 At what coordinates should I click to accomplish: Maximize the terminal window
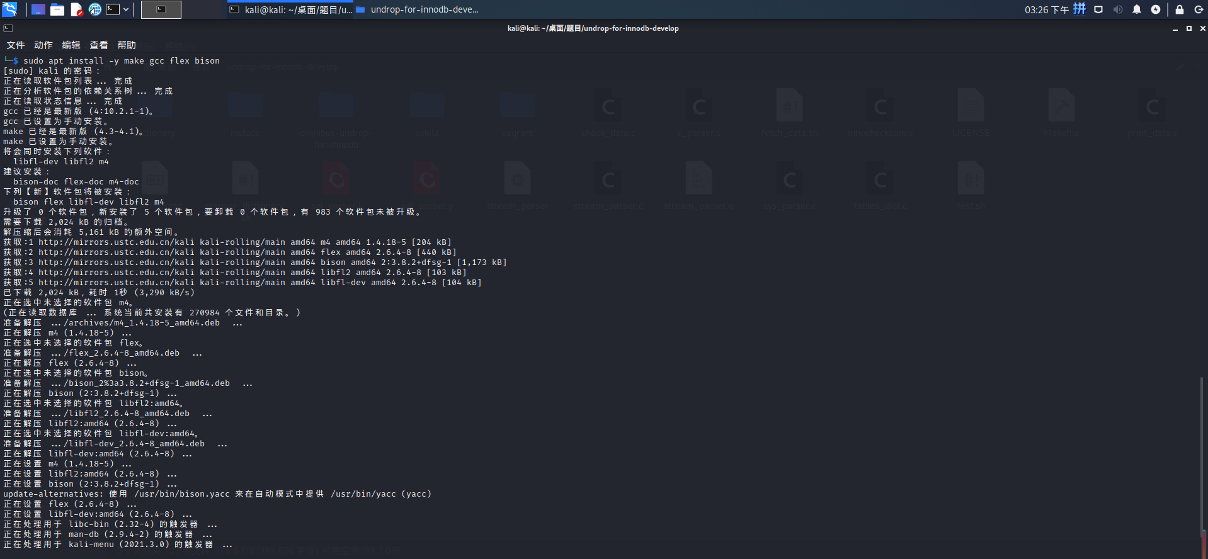pyautogui.click(x=1189, y=28)
